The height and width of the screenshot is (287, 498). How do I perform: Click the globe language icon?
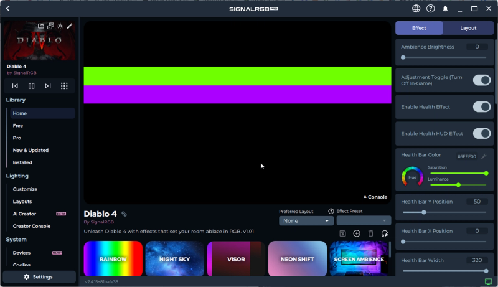click(416, 9)
